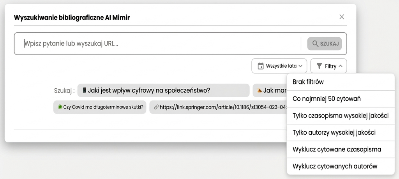Use the link.springer.com URL suggestion
Screen dimensions: 399x179
click(218, 107)
